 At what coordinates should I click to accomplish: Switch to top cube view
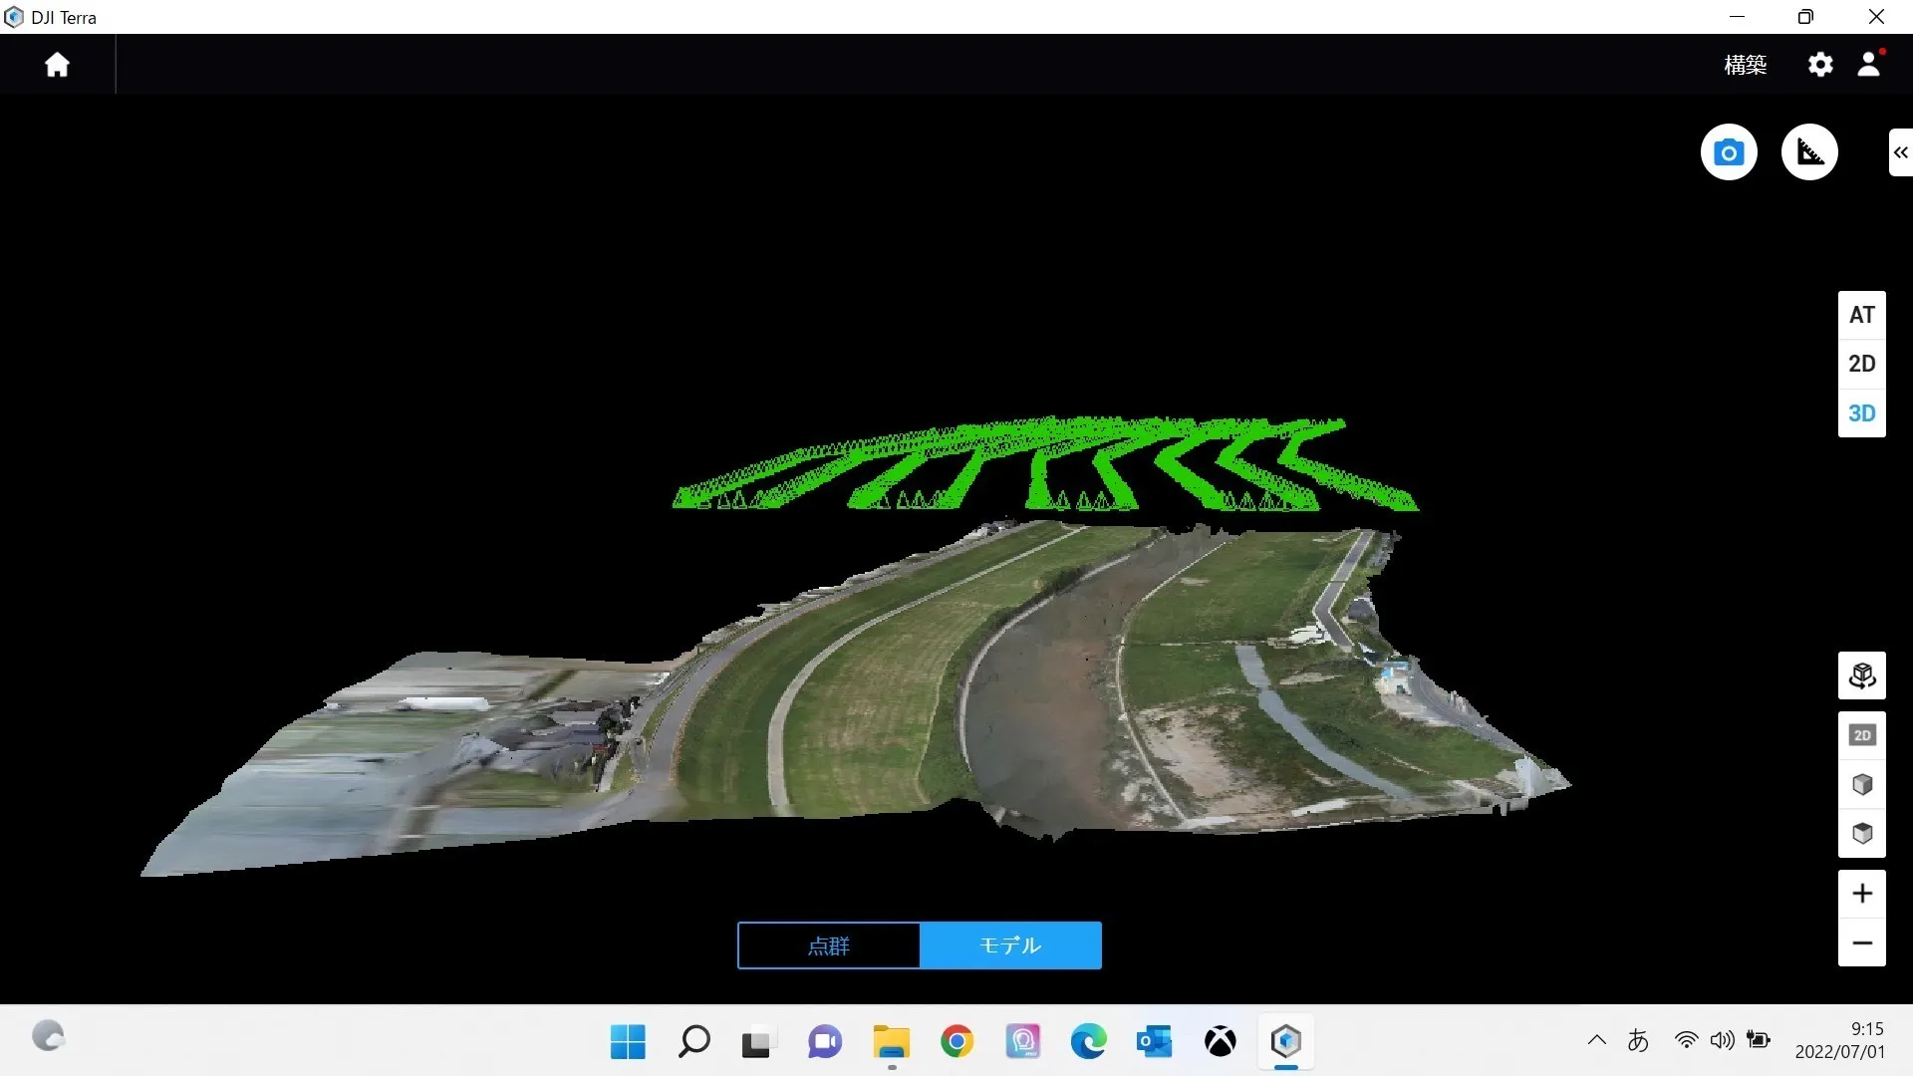[1861, 834]
